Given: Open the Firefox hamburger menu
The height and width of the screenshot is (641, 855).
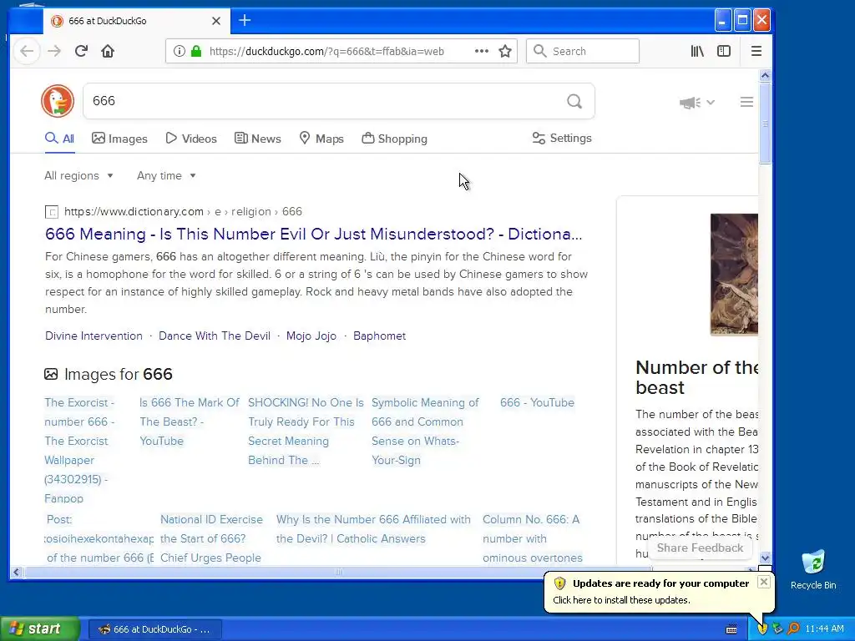Looking at the screenshot, I should coord(756,51).
